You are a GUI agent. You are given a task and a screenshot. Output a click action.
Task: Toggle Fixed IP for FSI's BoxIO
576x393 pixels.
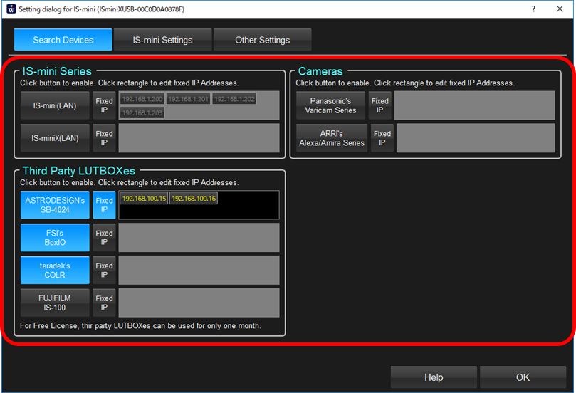(105, 238)
